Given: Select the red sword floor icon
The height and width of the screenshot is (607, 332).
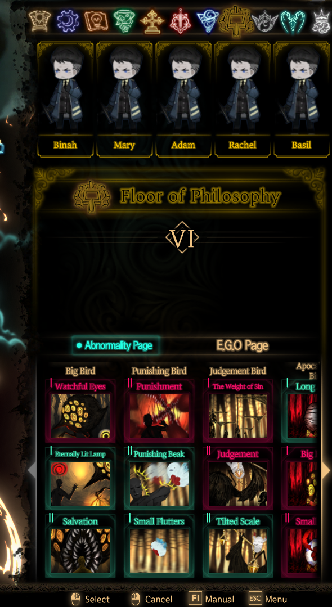Looking at the screenshot, I should point(180,21).
